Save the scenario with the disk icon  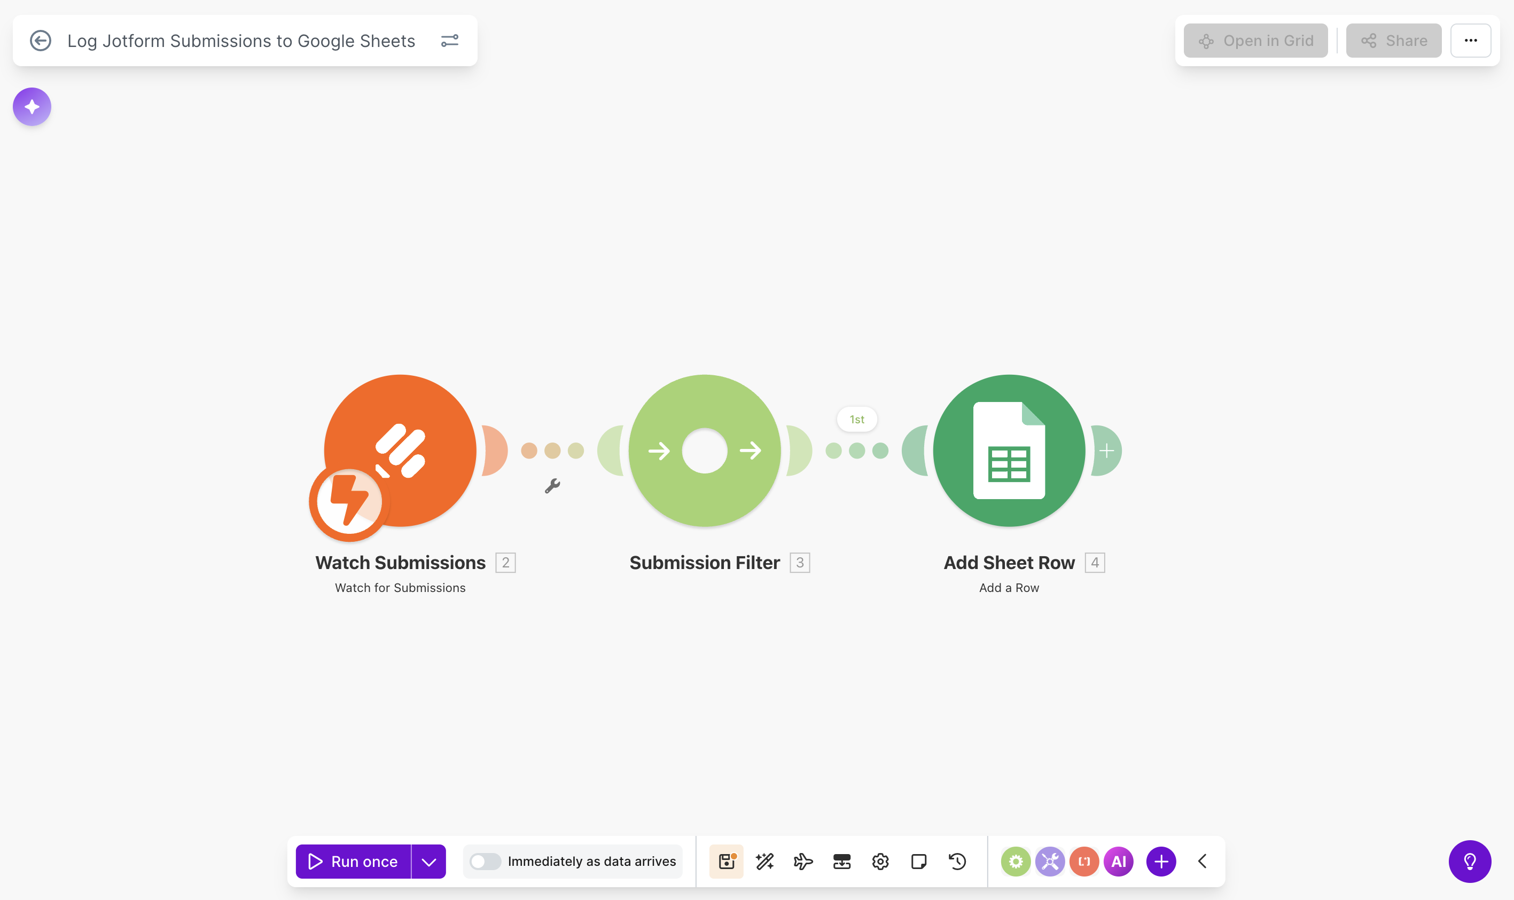tap(727, 861)
